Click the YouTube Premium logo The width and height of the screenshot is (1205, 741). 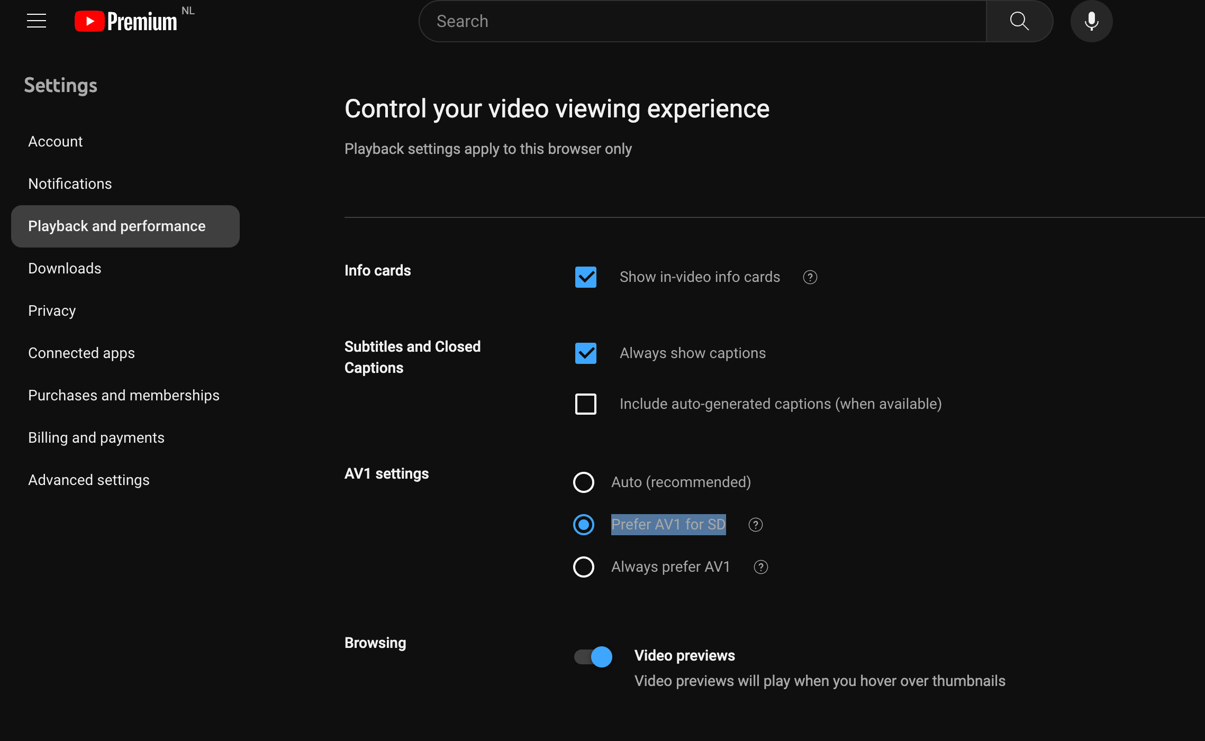[x=126, y=21]
